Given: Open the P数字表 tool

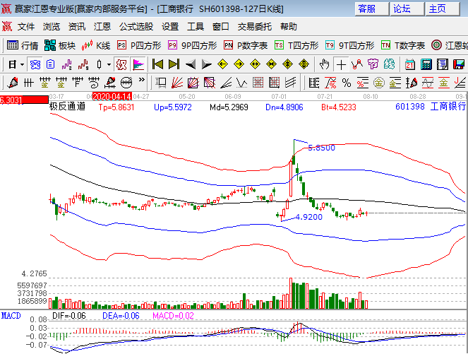Looking at the screenshot, I should point(246,45).
